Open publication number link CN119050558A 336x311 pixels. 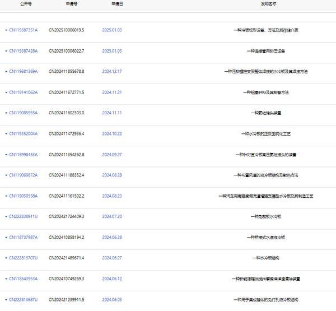(24, 196)
